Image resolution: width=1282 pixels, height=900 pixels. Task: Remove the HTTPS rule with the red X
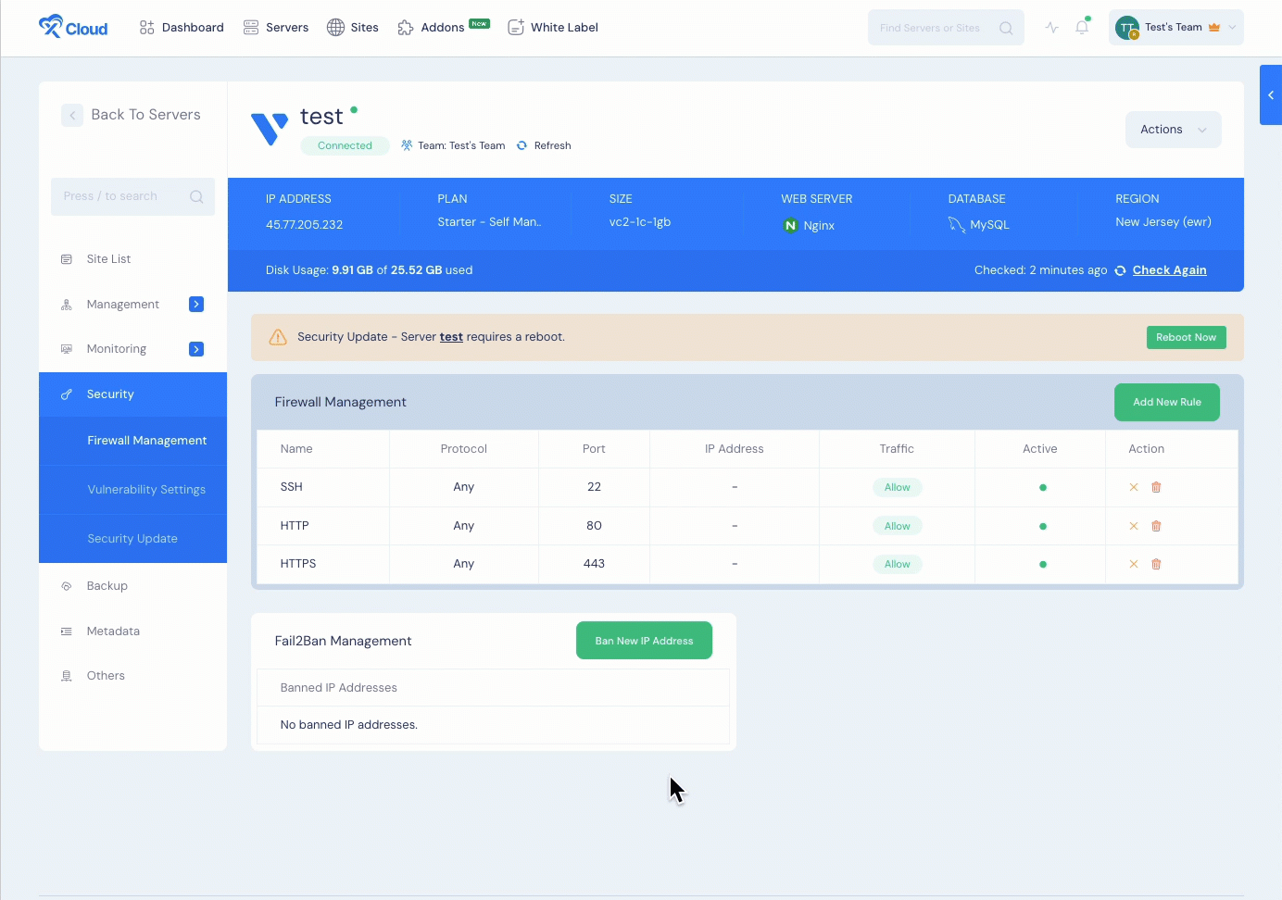(1132, 563)
